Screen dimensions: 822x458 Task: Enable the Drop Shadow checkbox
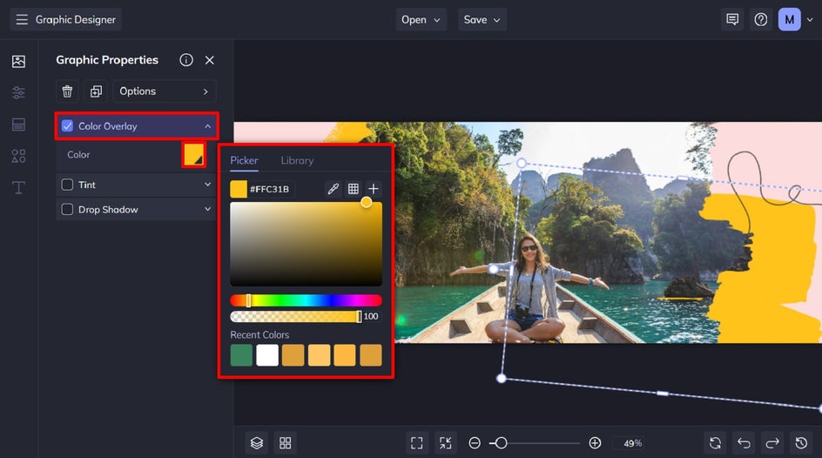[67, 209]
